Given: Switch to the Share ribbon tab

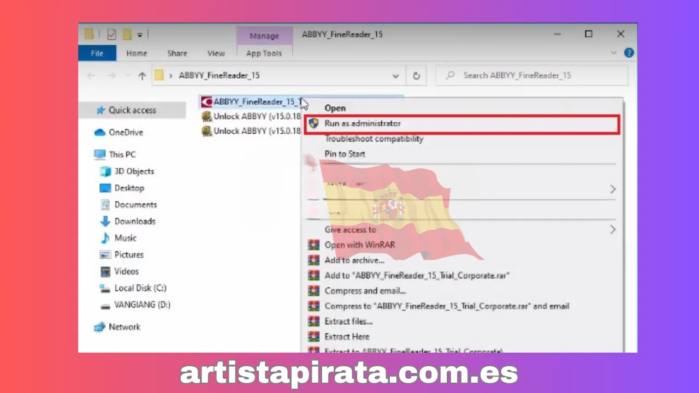Looking at the screenshot, I should tap(177, 53).
